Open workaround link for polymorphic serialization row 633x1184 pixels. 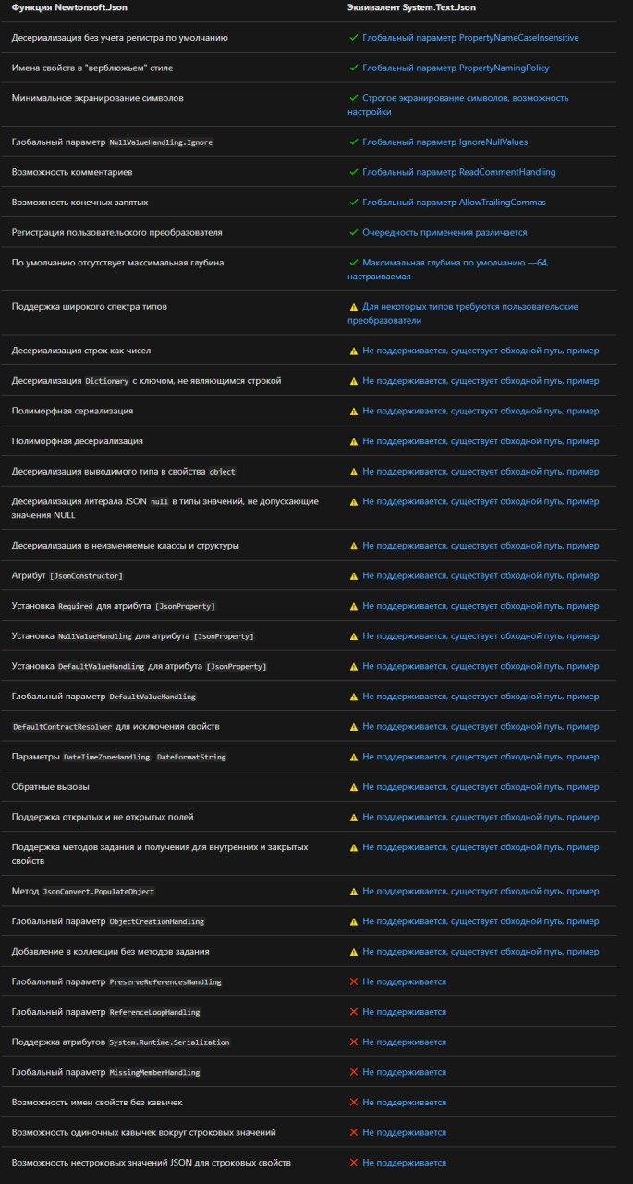[x=481, y=411]
